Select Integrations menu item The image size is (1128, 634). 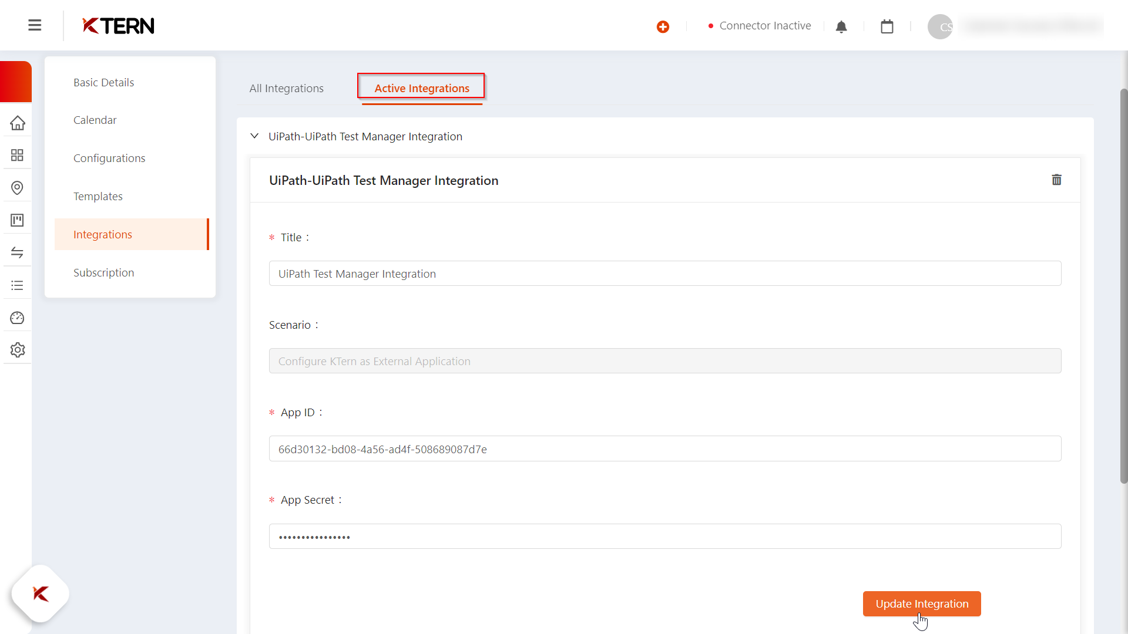click(132, 234)
